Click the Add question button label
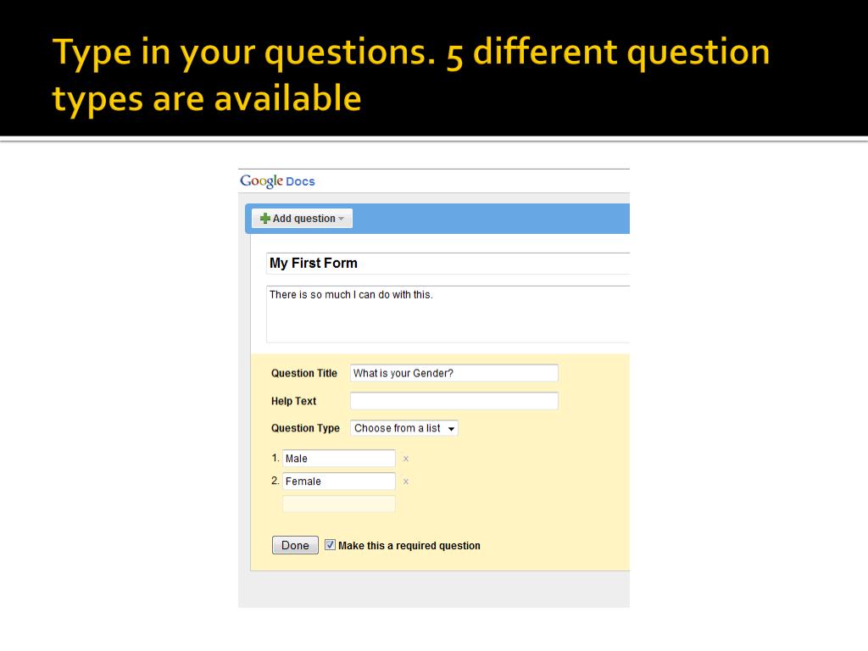 [x=304, y=218]
